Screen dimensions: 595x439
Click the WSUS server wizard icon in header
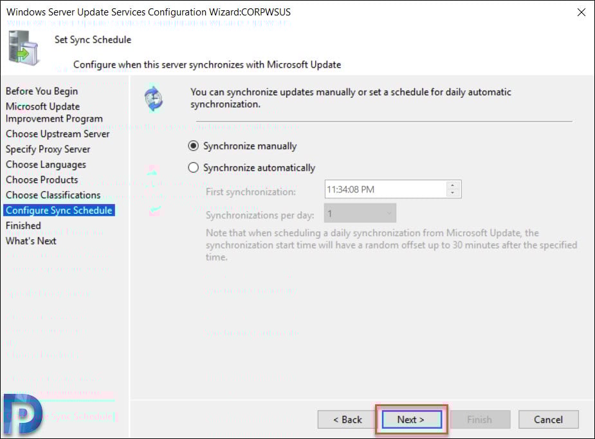coord(24,48)
